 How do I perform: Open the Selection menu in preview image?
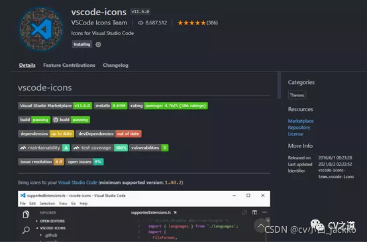click(x=47, y=204)
